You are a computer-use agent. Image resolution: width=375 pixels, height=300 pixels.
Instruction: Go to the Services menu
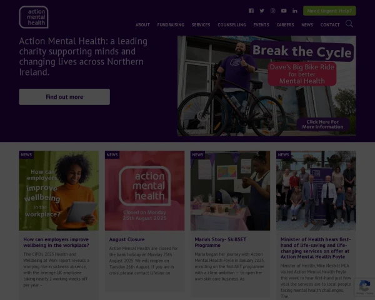tap(201, 24)
